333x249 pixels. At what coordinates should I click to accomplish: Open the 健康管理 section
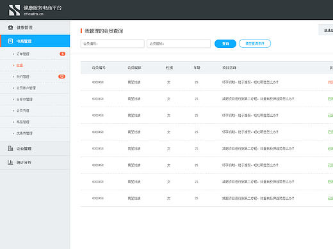pyautogui.click(x=35, y=27)
